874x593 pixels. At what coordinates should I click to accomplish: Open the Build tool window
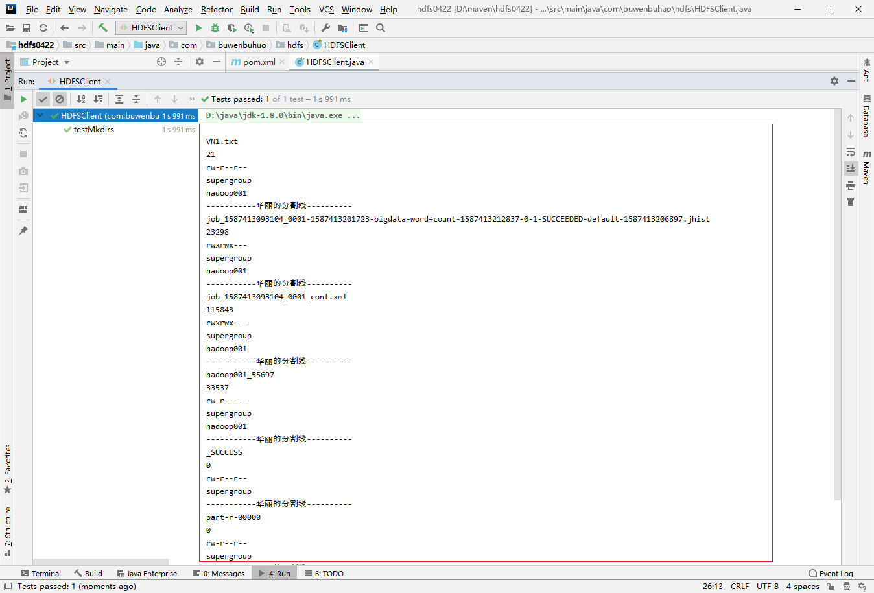pyautogui.click(x=88, y=574)
